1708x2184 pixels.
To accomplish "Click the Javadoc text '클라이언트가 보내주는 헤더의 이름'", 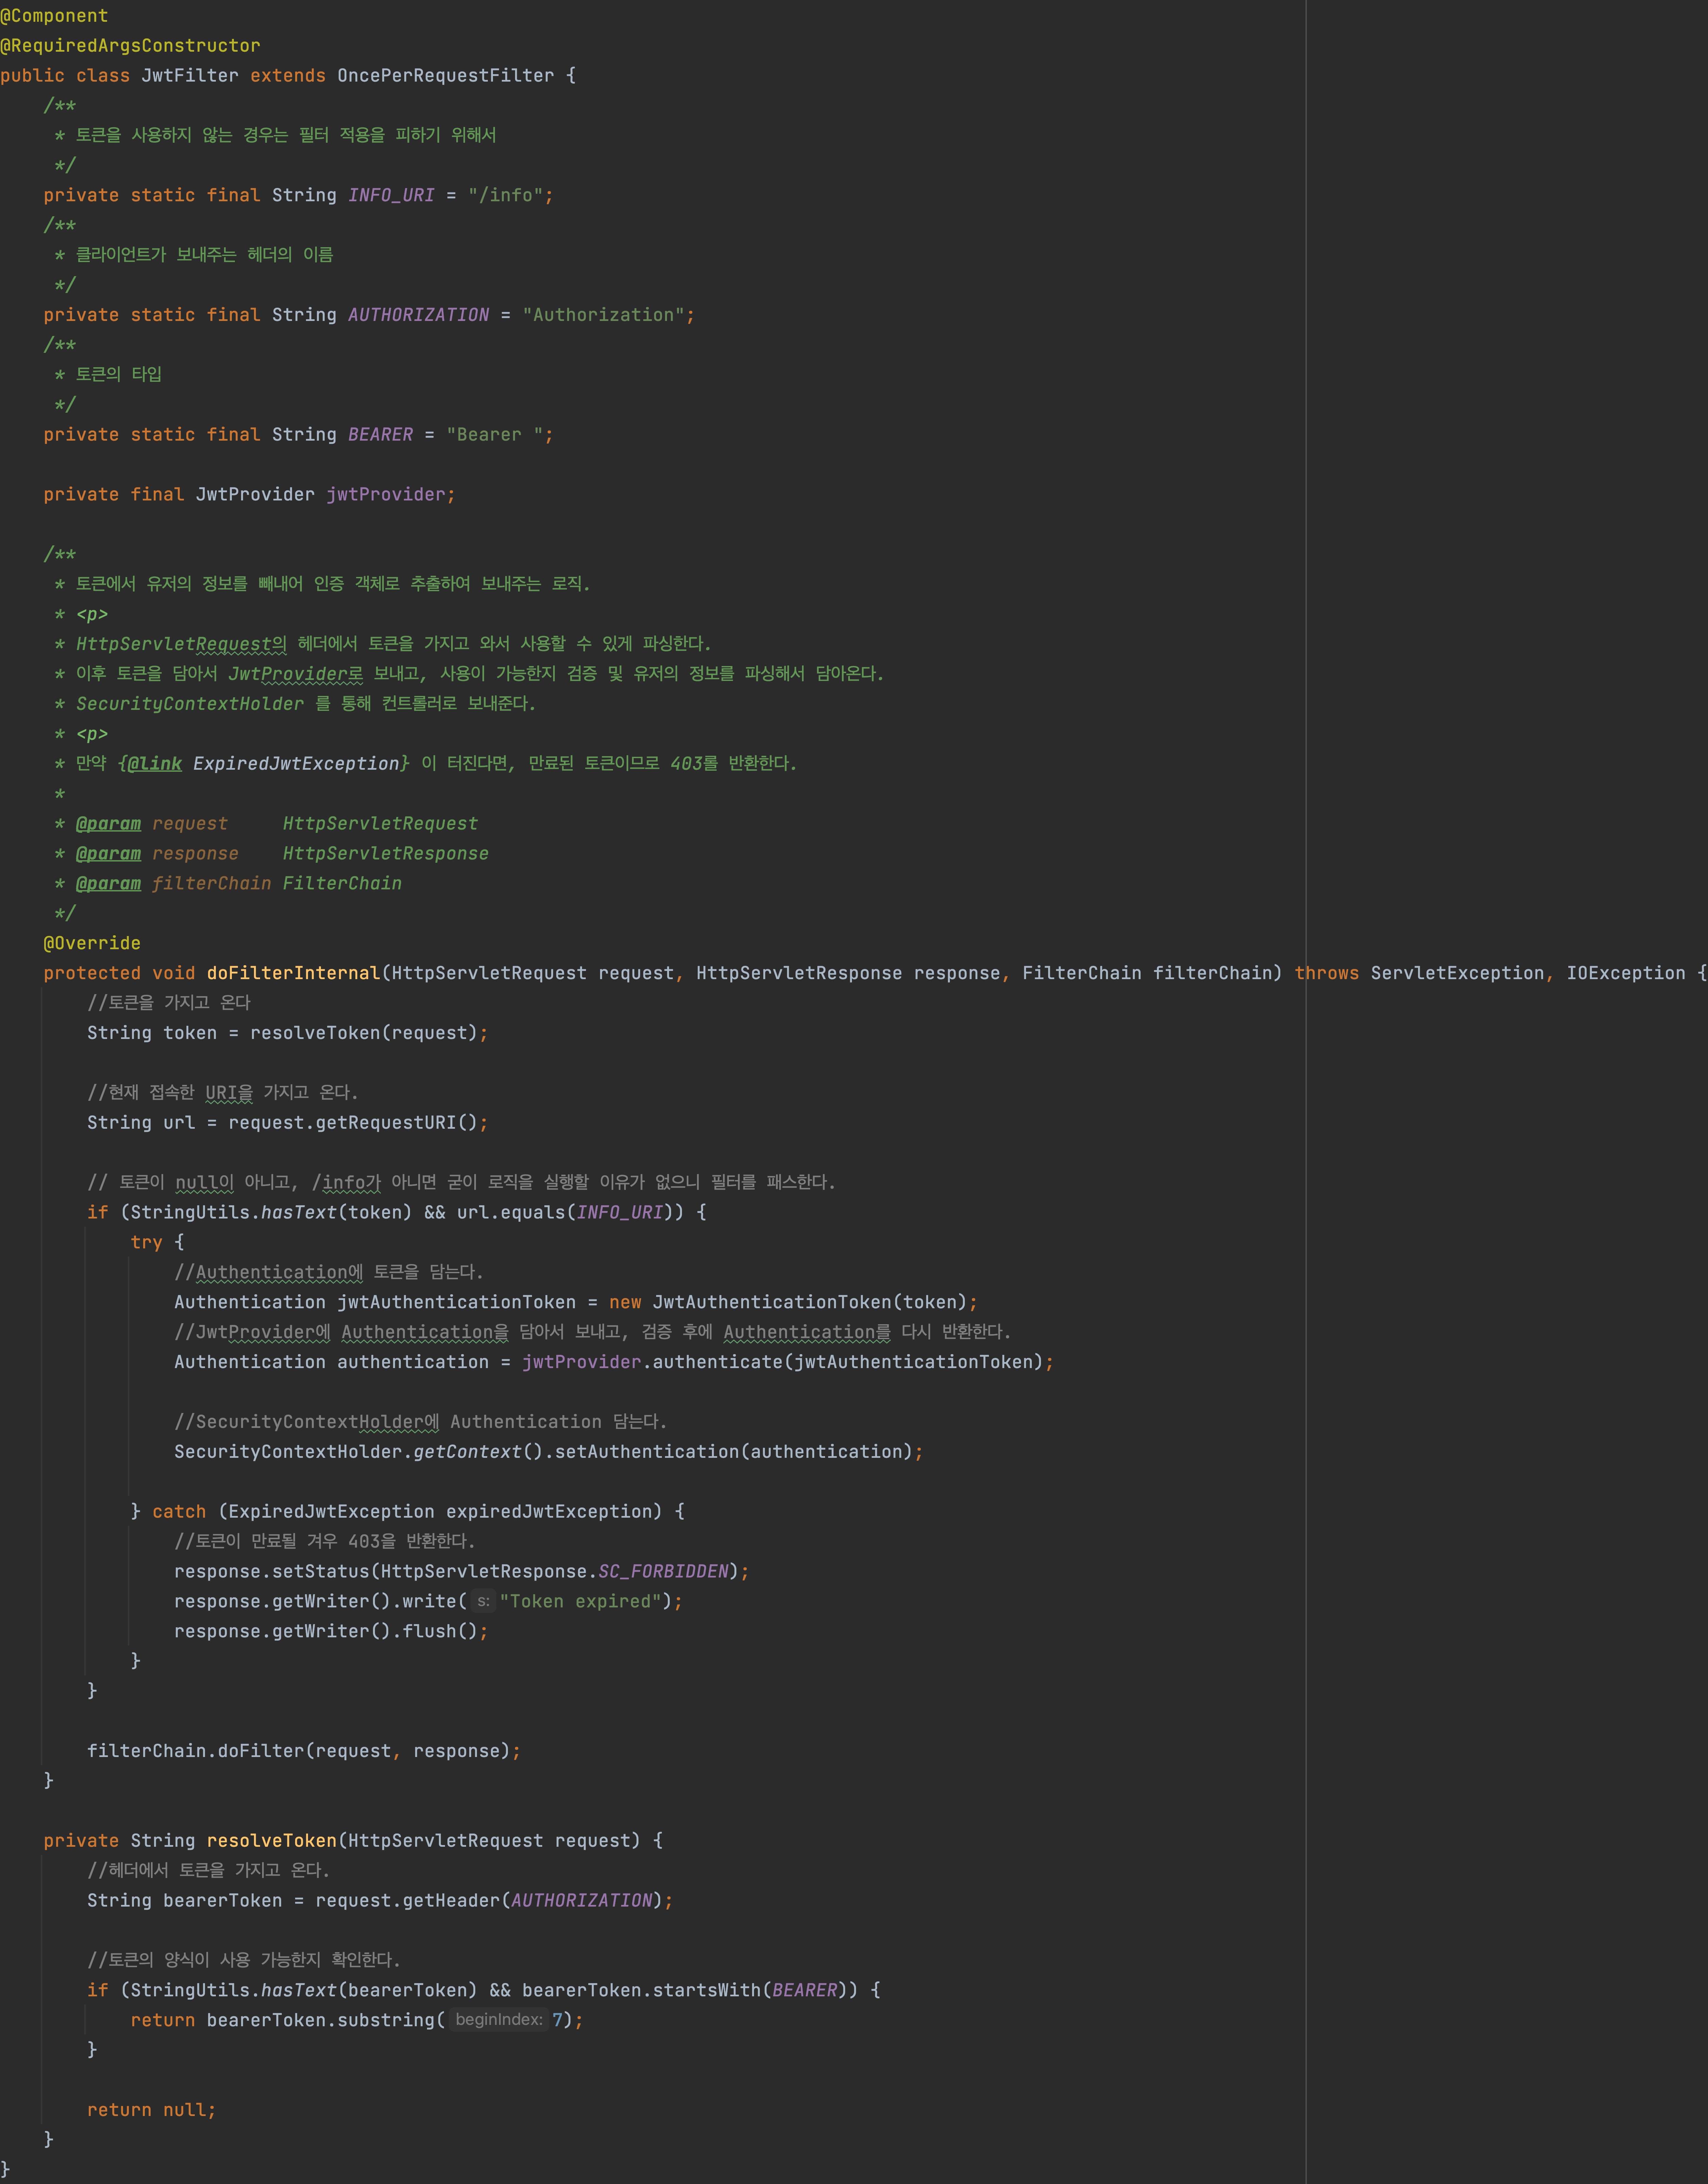I will [205, 255].
